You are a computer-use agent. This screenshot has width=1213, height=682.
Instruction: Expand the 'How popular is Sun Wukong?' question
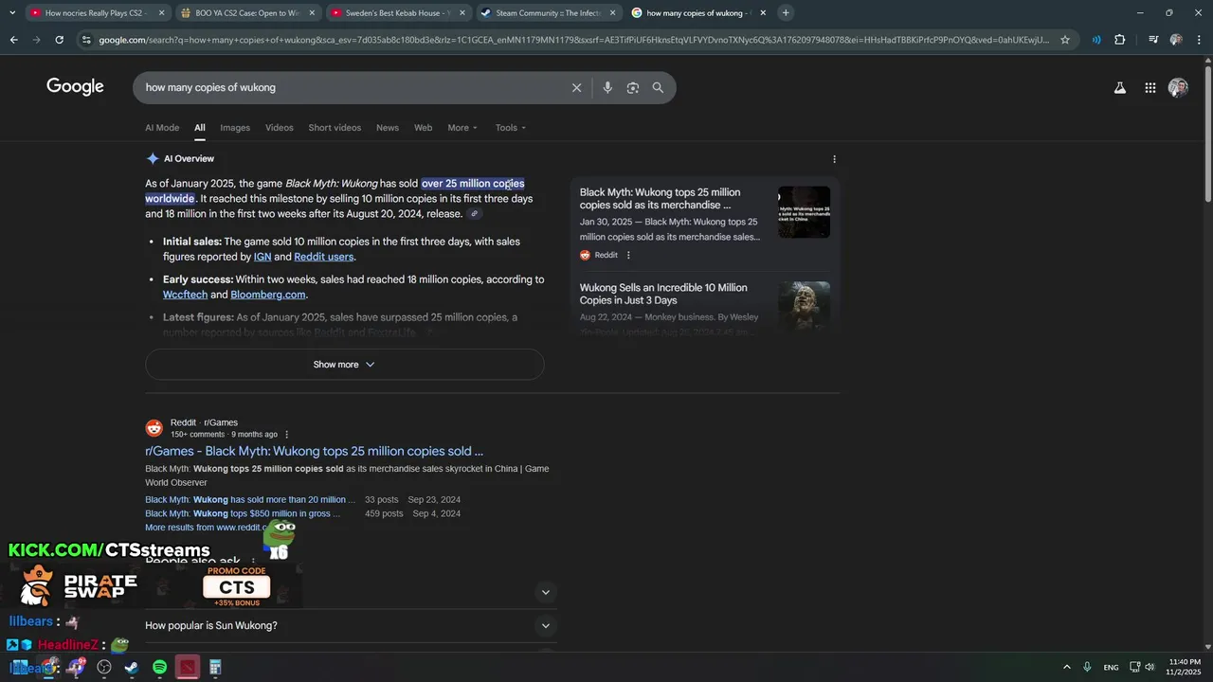349,625
